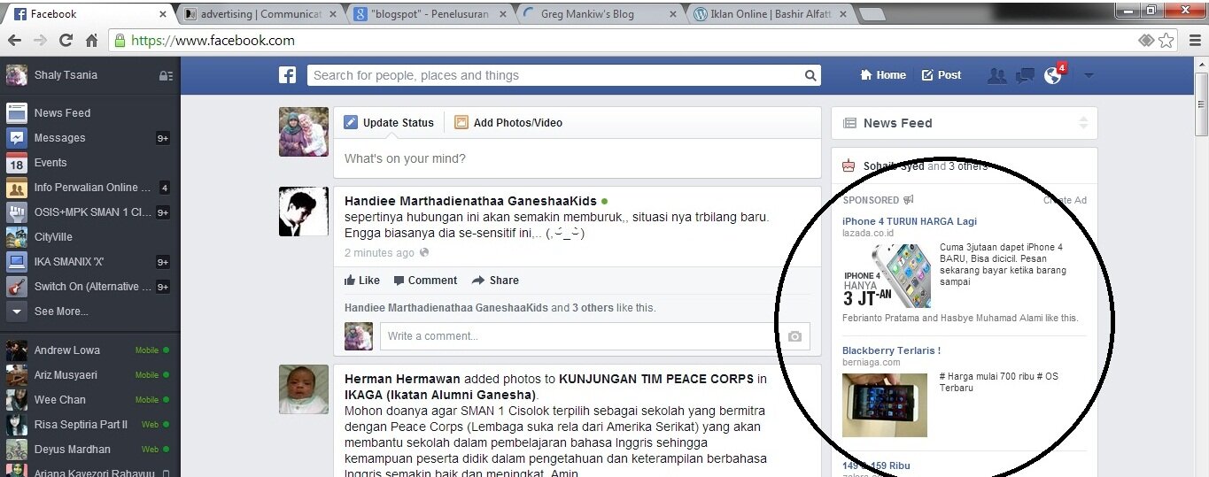Viewport: 1209px width, 477px height.
Task: Click camera icon in comment box
Action: click(794, 336)
